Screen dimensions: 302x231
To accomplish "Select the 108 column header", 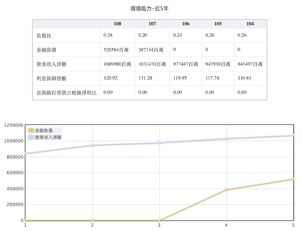I will point(117,24).
